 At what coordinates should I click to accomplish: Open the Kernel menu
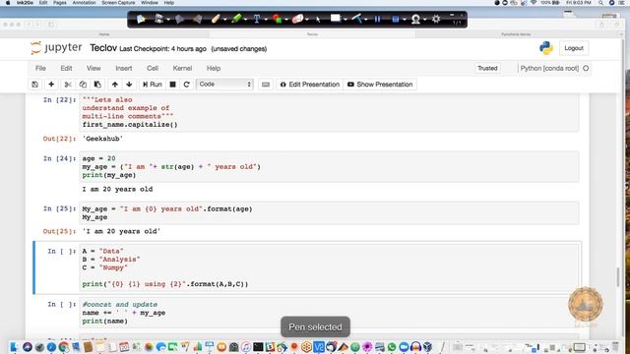coord(182,68)
